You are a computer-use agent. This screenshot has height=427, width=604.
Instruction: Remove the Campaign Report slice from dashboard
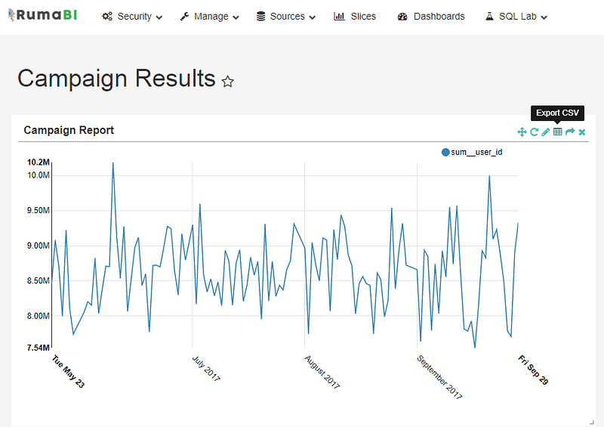(582, 132)
